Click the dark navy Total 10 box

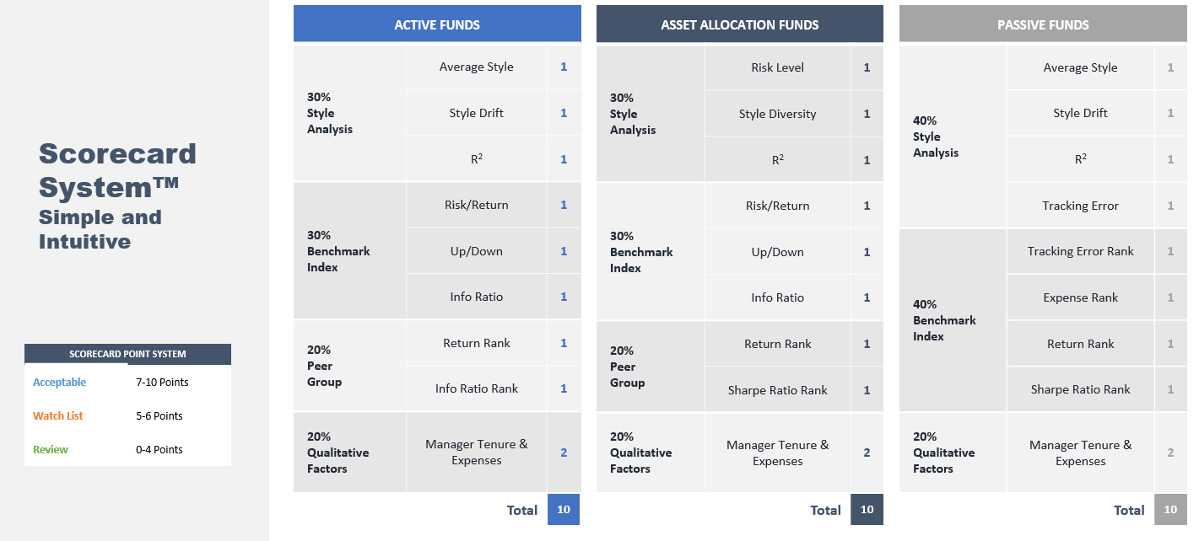tap(867, 510)
